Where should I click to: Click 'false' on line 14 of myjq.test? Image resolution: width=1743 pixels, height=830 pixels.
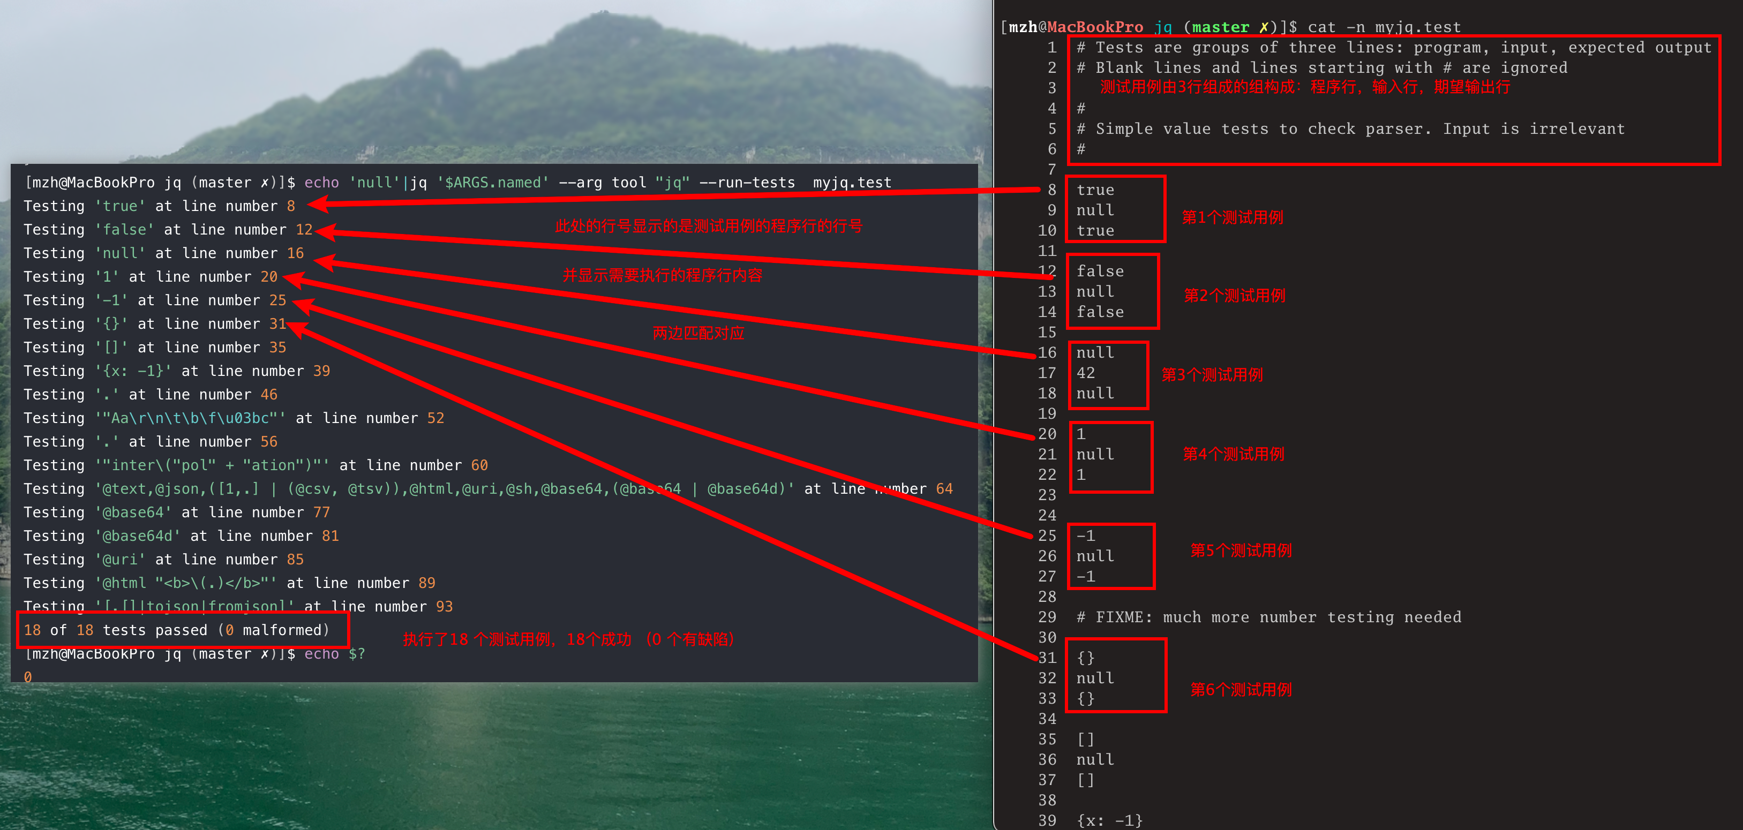[x=1100, y=312]
